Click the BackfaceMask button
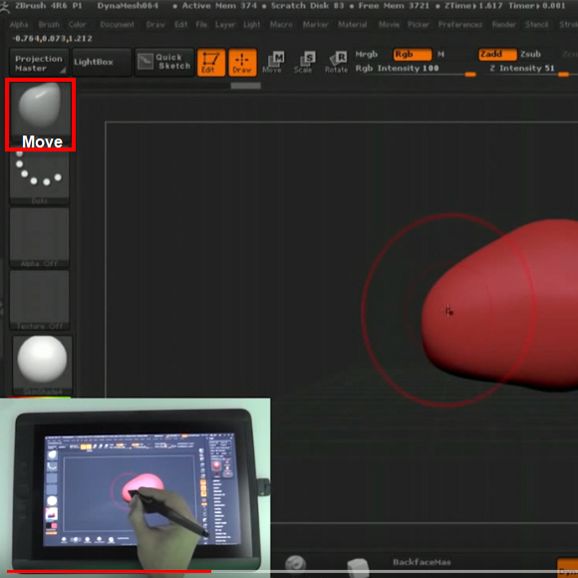The width and height of the screenshot is (578, 578). click(422, 562)
